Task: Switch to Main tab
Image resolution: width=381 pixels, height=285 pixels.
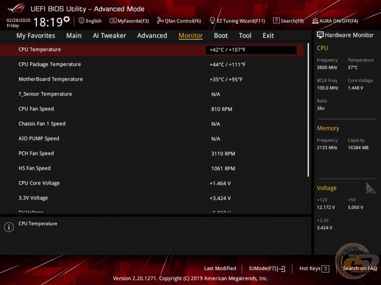Action: [x=74, y=36]
